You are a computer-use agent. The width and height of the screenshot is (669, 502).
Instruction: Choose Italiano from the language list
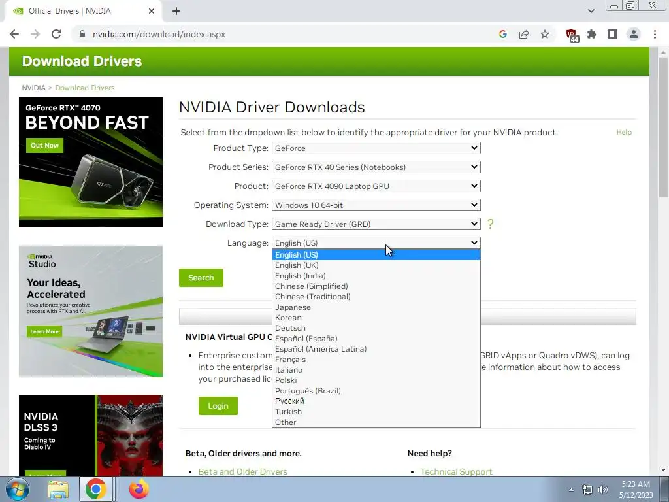point(376,370)
